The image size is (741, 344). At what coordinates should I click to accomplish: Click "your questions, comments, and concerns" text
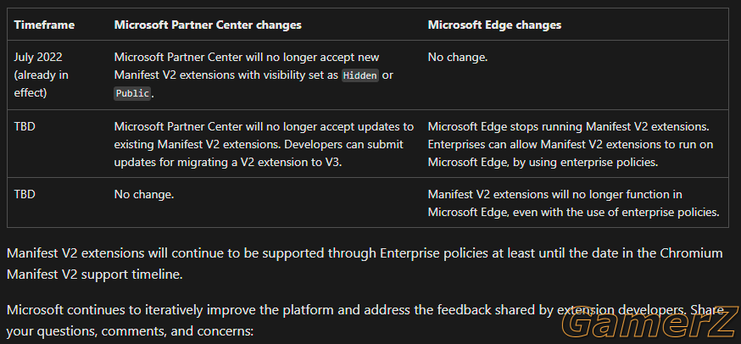tap(131, 331)
